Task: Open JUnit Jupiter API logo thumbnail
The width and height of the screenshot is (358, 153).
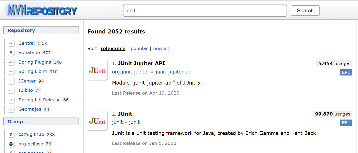Action: coord(97,70)
